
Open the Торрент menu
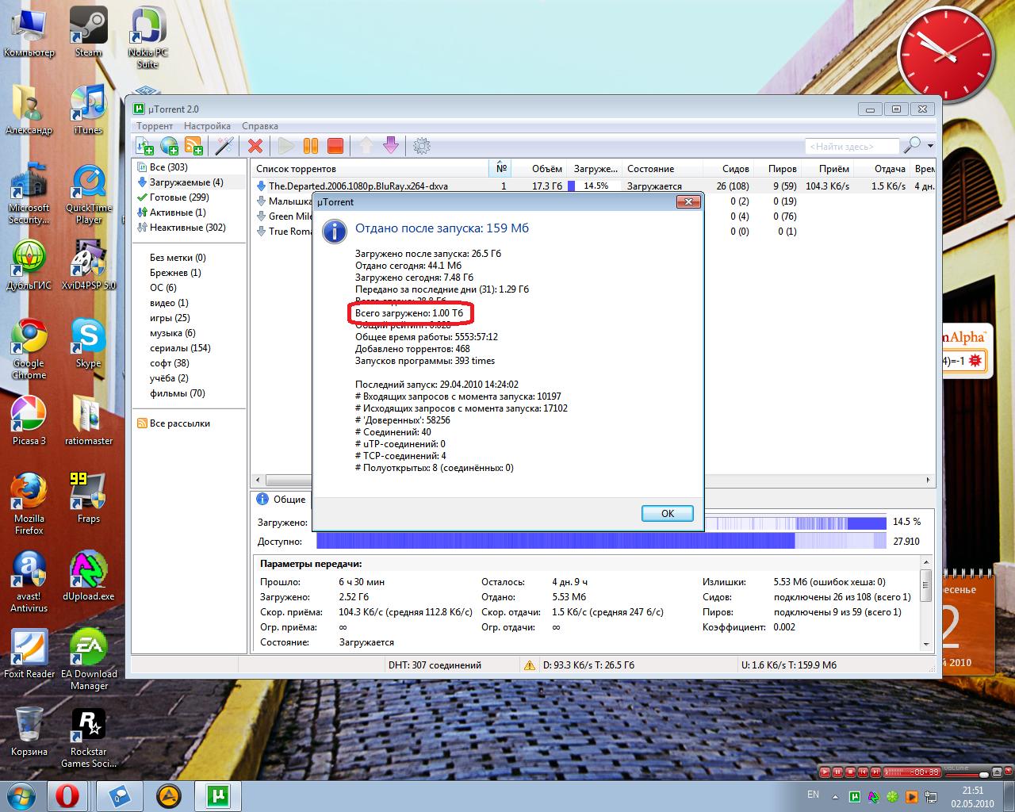[x=155, y=125]
